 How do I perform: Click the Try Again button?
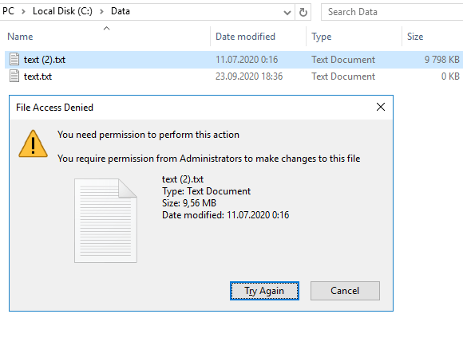point(264,291)
